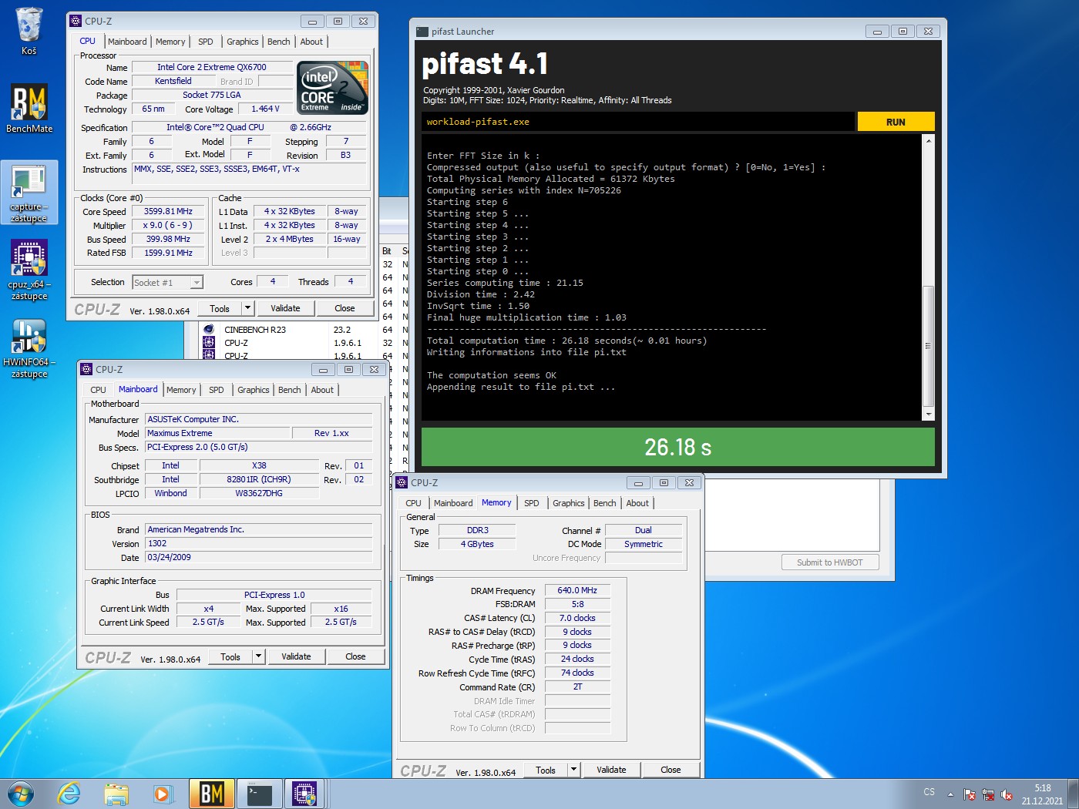The width and height of the screenshot is (1079, 809).
Task: Open the Bench tab in the Mainboard CPU-Z window
Action: [x=290, y=390]
